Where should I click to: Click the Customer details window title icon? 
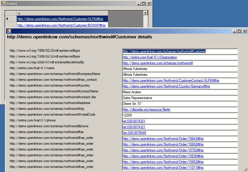click(x=9, y=31)
